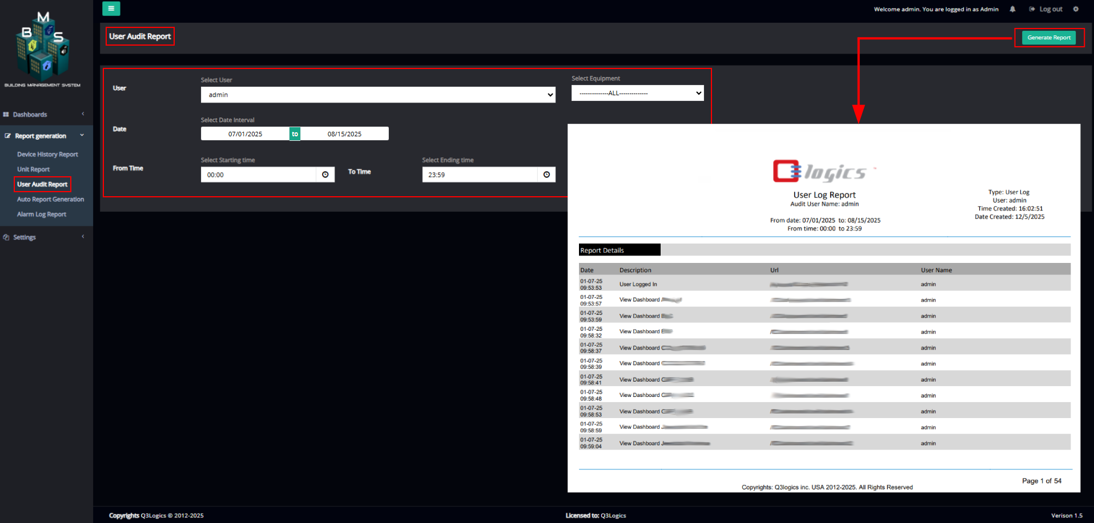Click the Settings icon in the sidebar
The height and width of the screenshot is (523, 1094).
(6, 237)
